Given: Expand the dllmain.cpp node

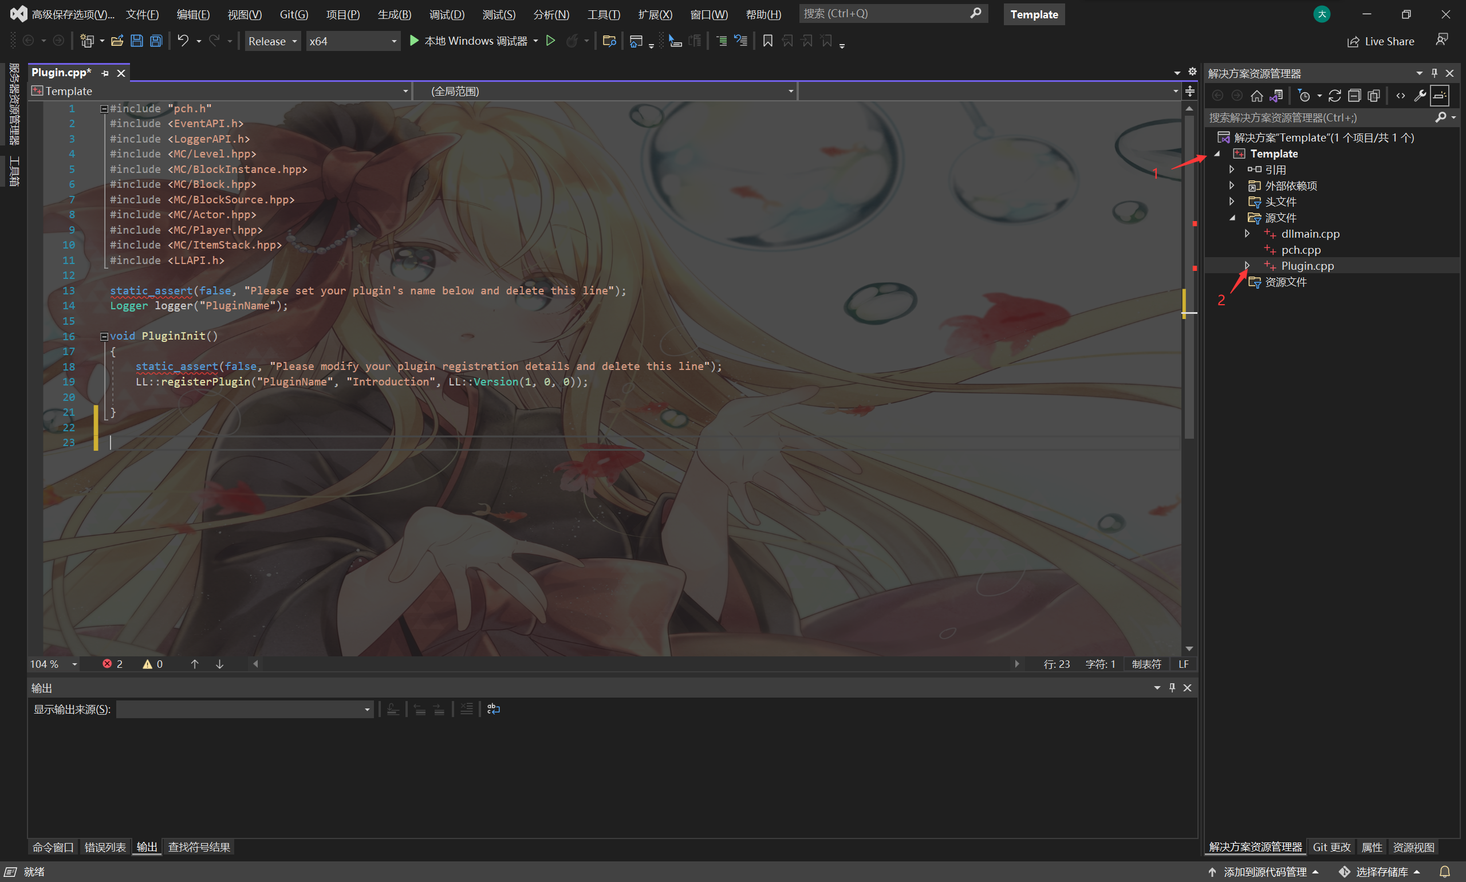Looking at the screenshot, I should [x=1247, y=234].
